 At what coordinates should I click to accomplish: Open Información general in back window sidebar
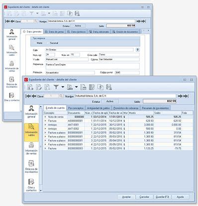pos(12,35)
